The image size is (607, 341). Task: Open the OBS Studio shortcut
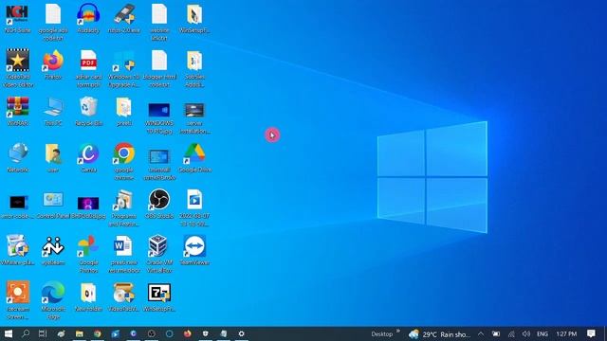click(x=159, y=205)
